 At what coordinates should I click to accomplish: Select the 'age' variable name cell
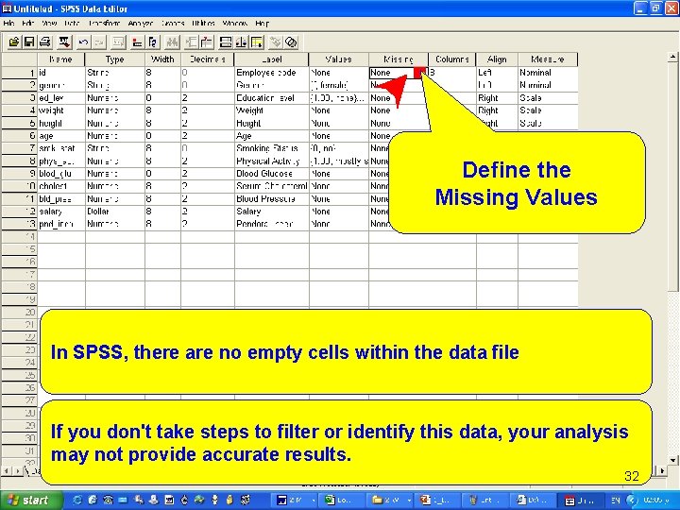coord(61,136)
